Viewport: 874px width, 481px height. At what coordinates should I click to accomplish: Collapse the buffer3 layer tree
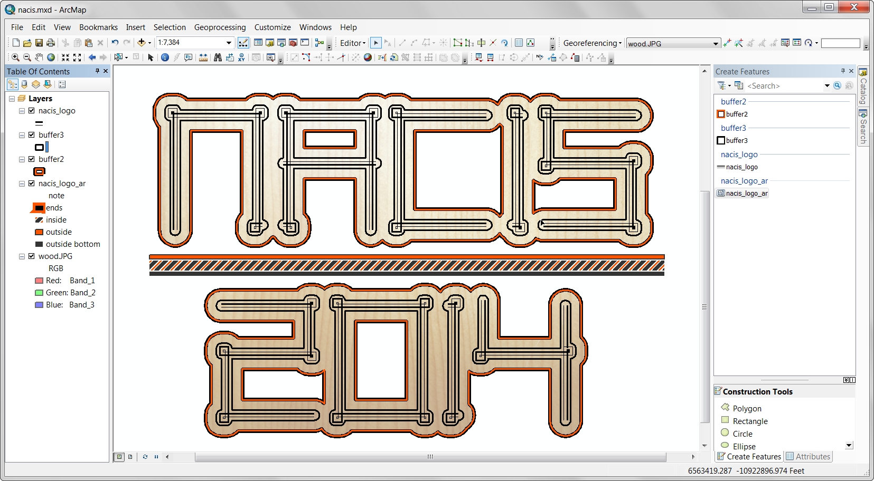(x=22, y=135)
